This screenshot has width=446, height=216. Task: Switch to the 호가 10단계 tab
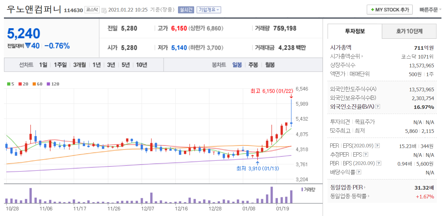click(409, 31)
